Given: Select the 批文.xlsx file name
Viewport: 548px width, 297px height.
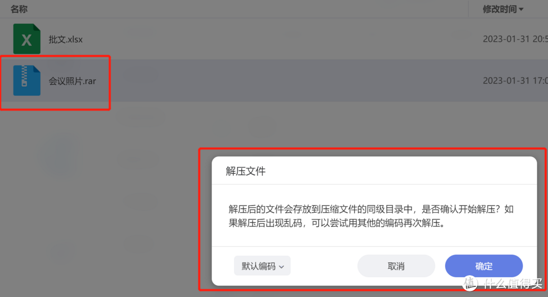Looking at the screenshot, I should pyautogui.click(x=65, y=40).
